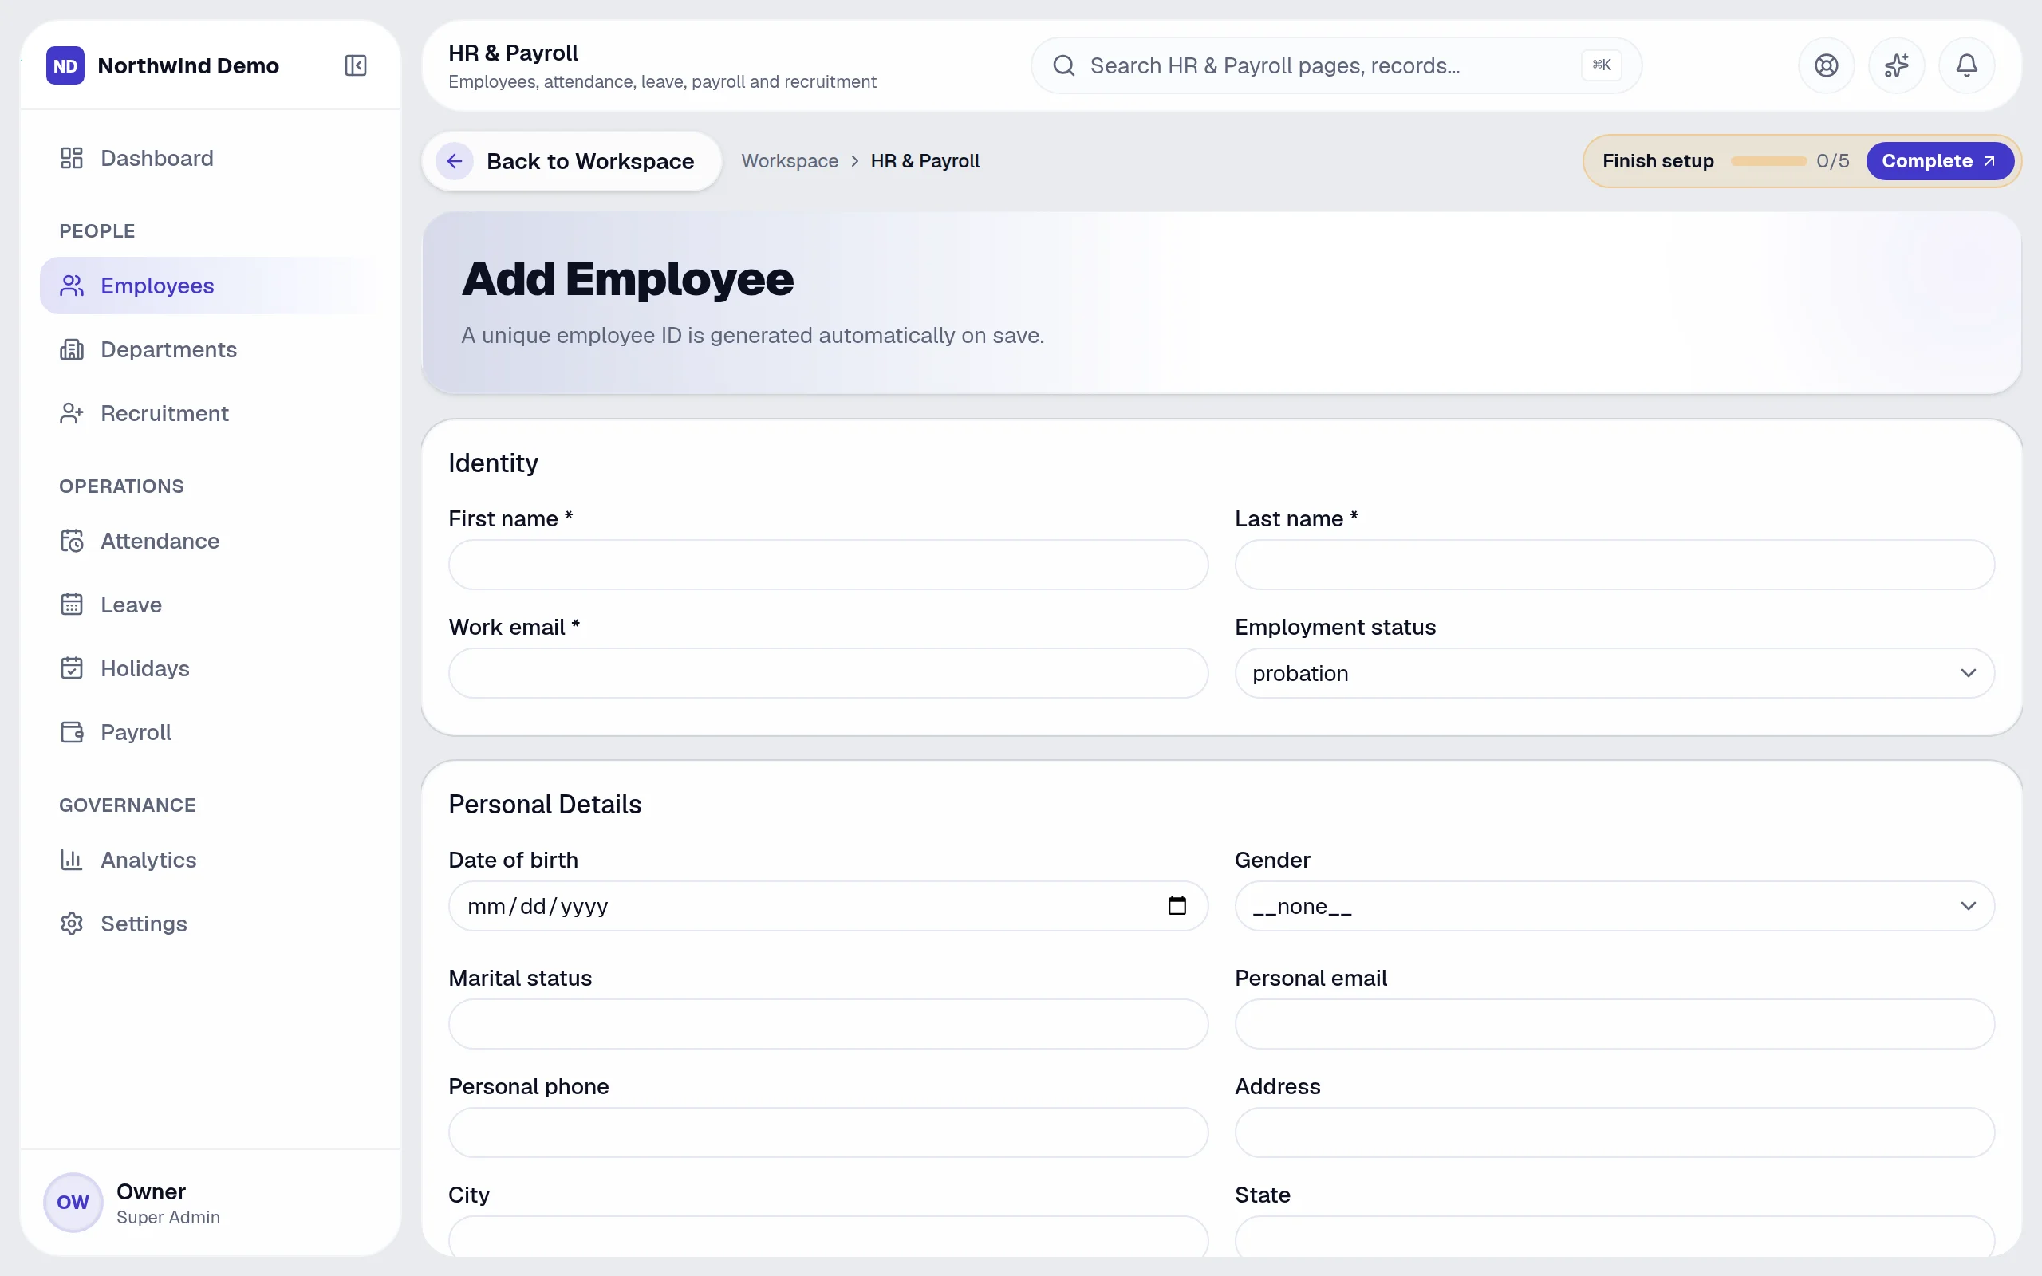
Task: Open the notifications bell
Action: (1966, 65)
